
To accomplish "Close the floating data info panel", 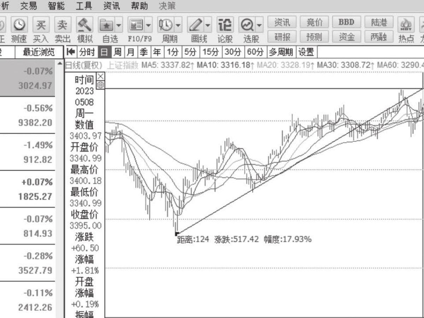I will 101,76.
